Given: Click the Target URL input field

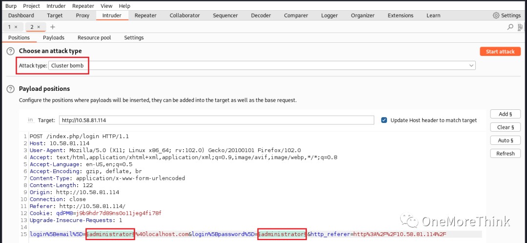Looking at the screenshot, I should point(217,120).
